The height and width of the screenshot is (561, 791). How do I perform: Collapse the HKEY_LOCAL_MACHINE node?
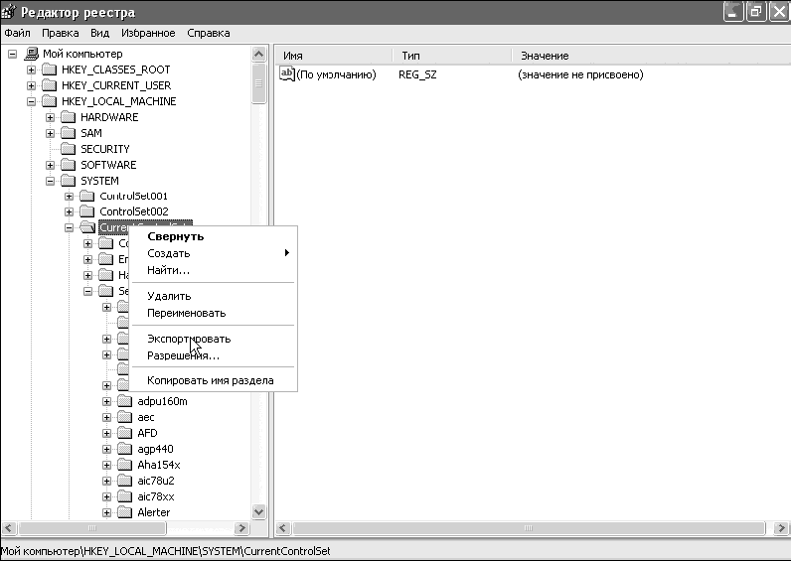coord(31,101)
